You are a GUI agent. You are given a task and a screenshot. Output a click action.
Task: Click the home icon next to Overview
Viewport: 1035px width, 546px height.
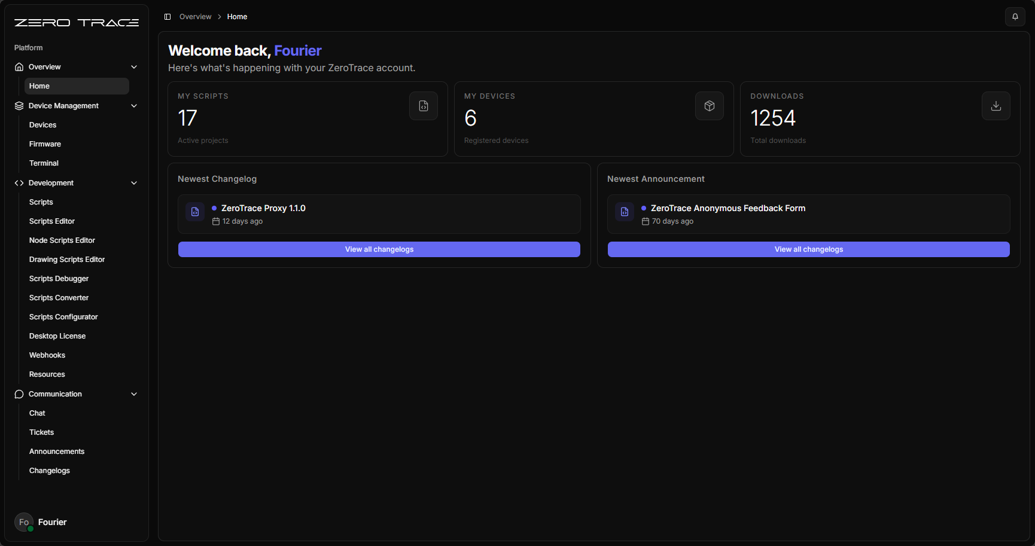point(19,66)
